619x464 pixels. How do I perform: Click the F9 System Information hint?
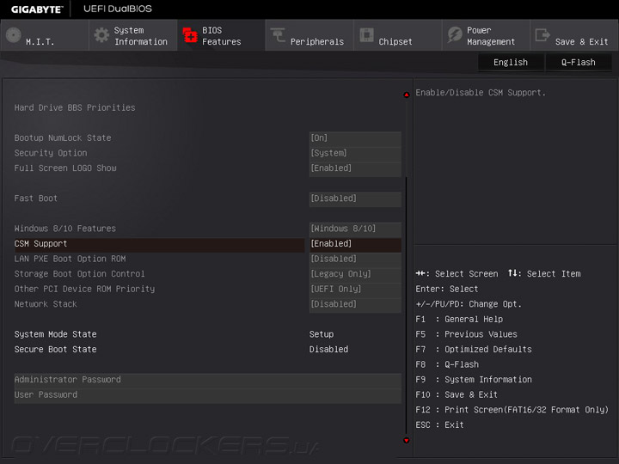pyautogui.click(x=474, y=380)
